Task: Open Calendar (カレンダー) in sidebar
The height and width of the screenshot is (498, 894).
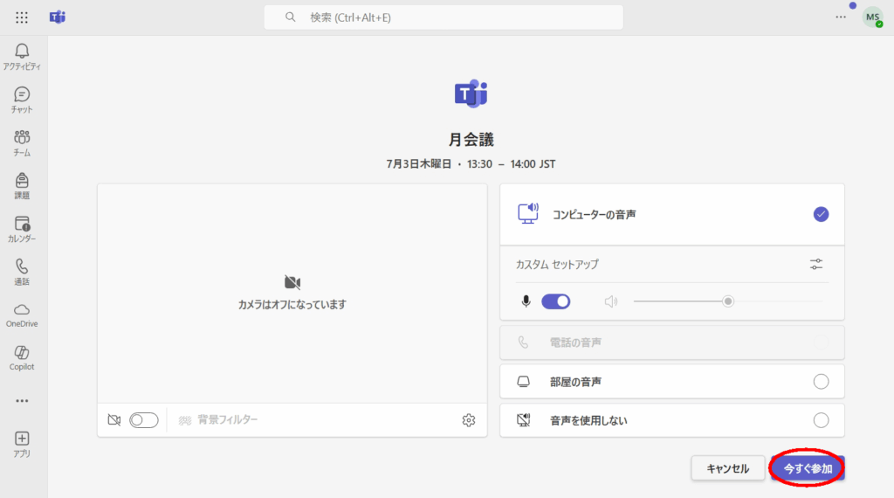Action: [22, 229]
